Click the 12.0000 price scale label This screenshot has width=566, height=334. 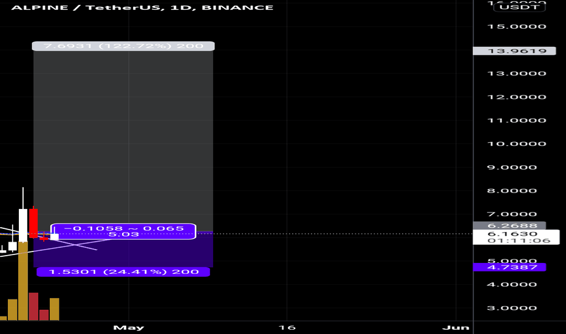click(x=517, y=97)
